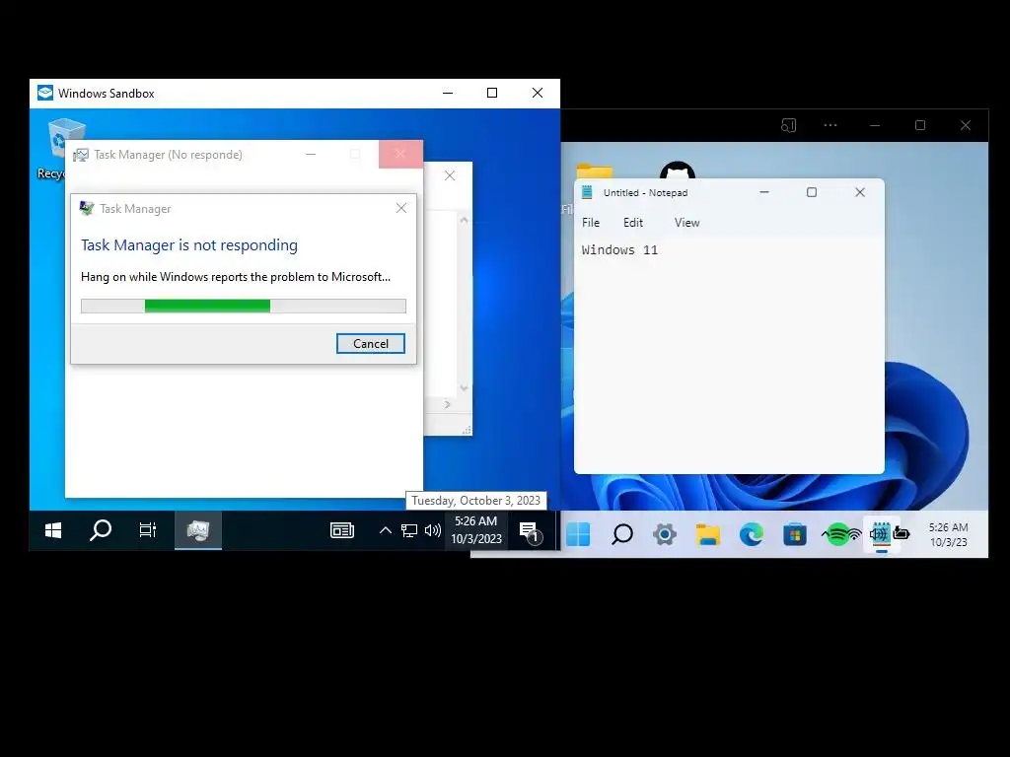Minimize the Windows Sandbox window

coord(448,94)
